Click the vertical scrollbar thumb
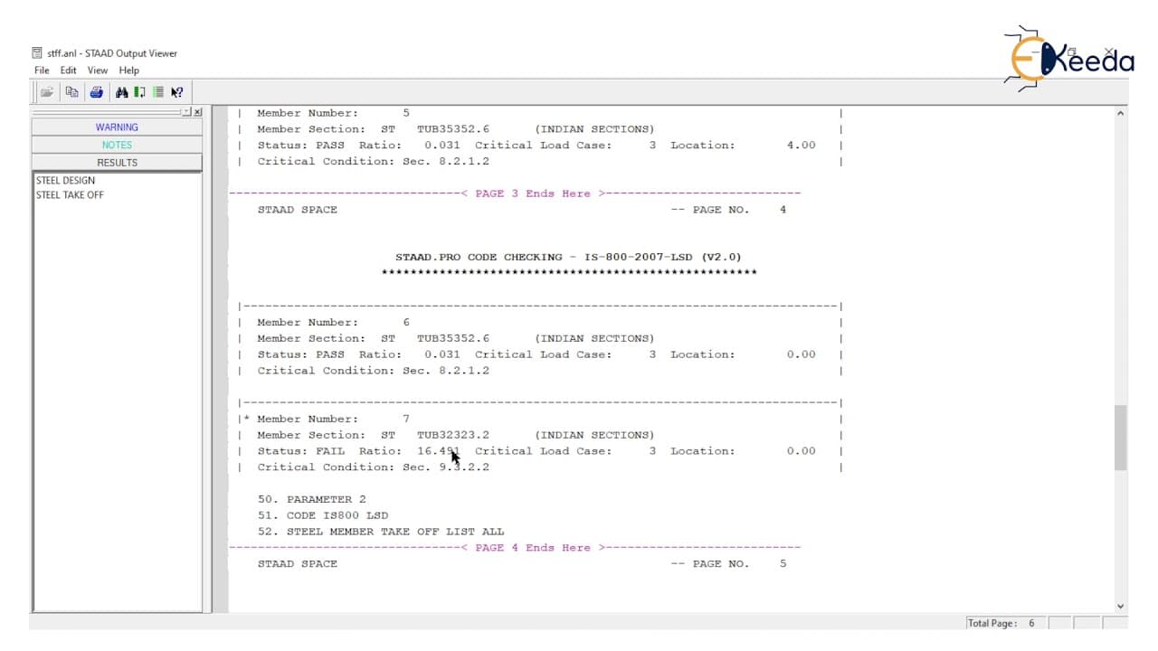The image size is (1158, 651). 1121,438
